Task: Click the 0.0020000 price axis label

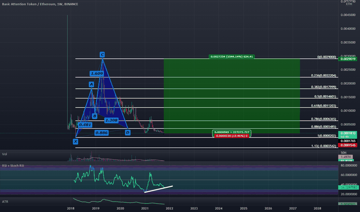Action: pos(348,83)
